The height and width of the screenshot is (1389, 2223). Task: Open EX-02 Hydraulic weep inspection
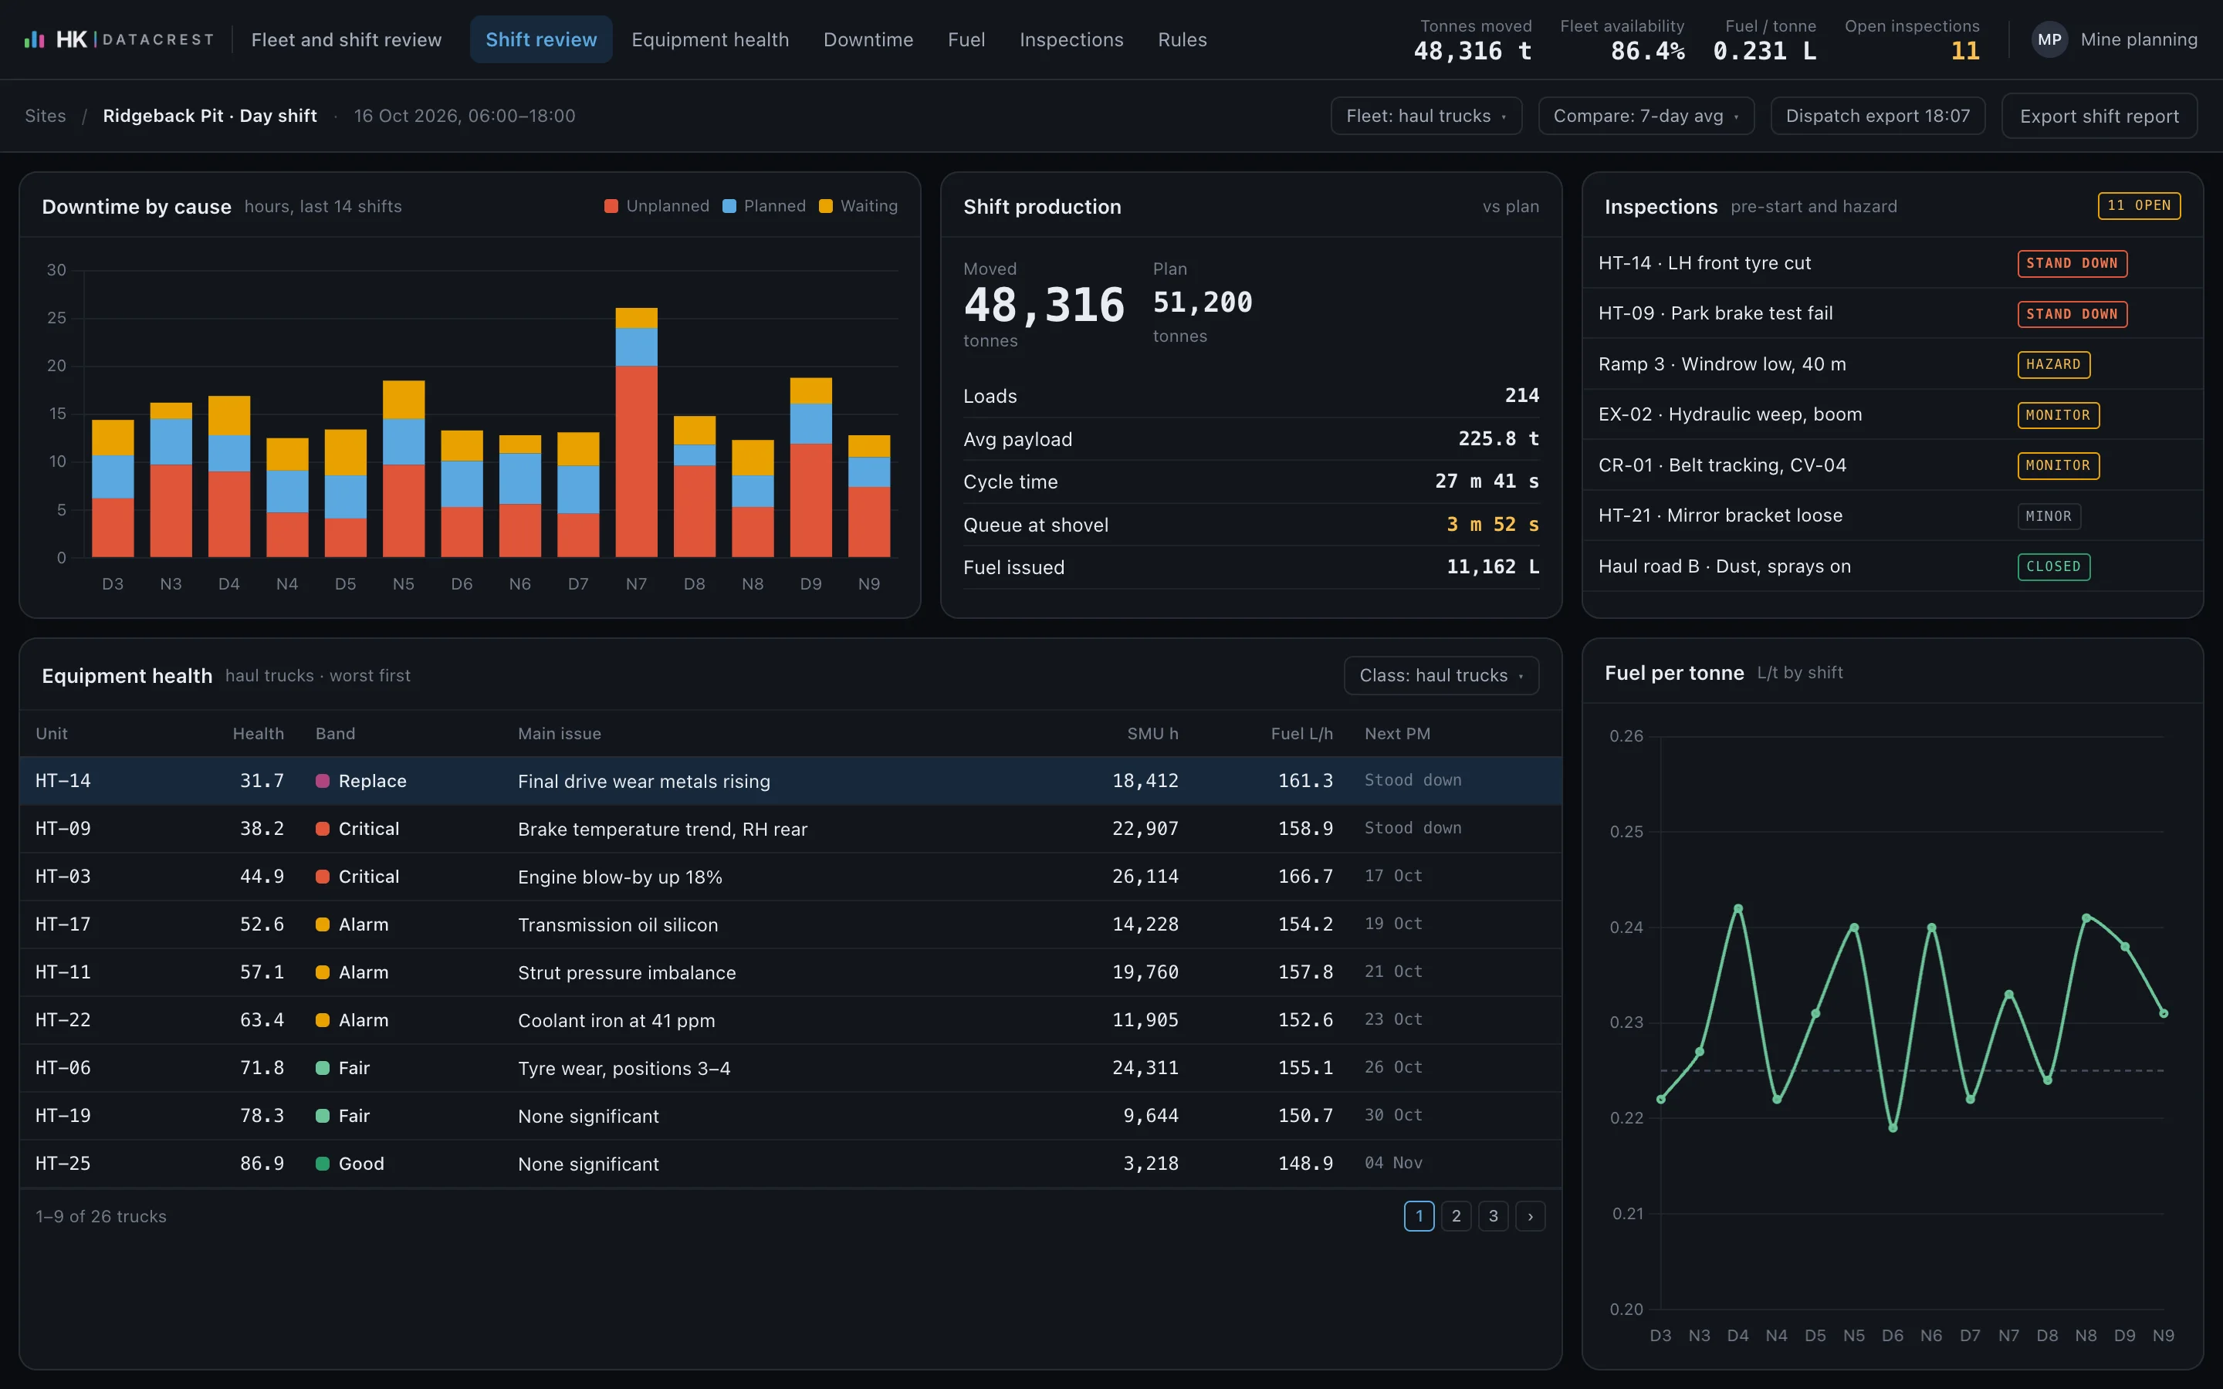[1893, 414]
